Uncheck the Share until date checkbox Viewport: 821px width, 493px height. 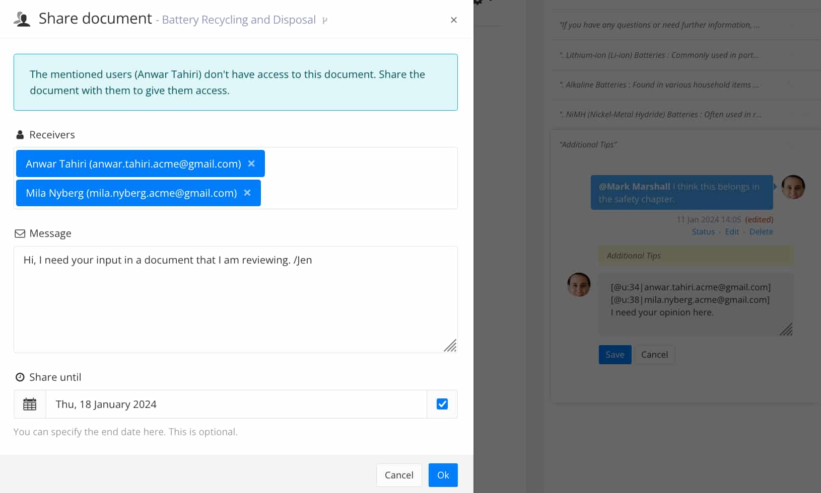[442, 404]
